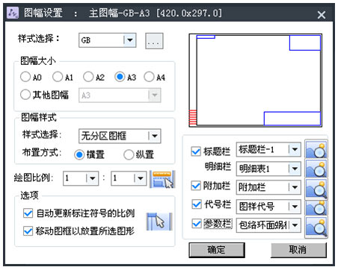
Task: Toggle the 标题栏 checkbox
Action: tap(196, 151)
